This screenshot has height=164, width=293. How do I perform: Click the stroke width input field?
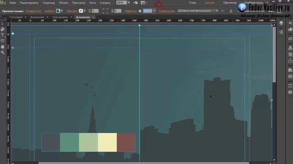click(95, 11)
